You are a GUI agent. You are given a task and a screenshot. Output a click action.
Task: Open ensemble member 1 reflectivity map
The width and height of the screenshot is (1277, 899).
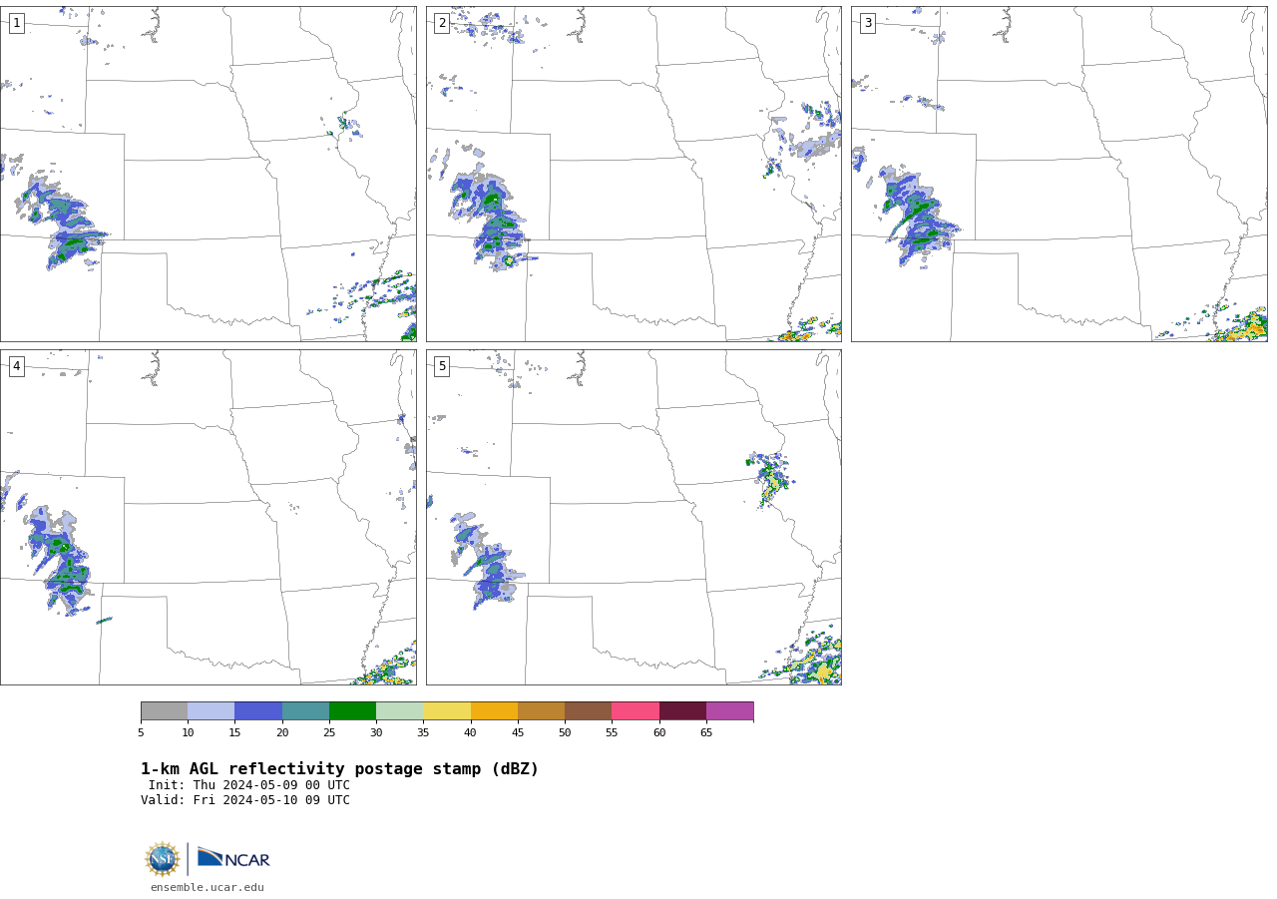click(x=208, y=174)
